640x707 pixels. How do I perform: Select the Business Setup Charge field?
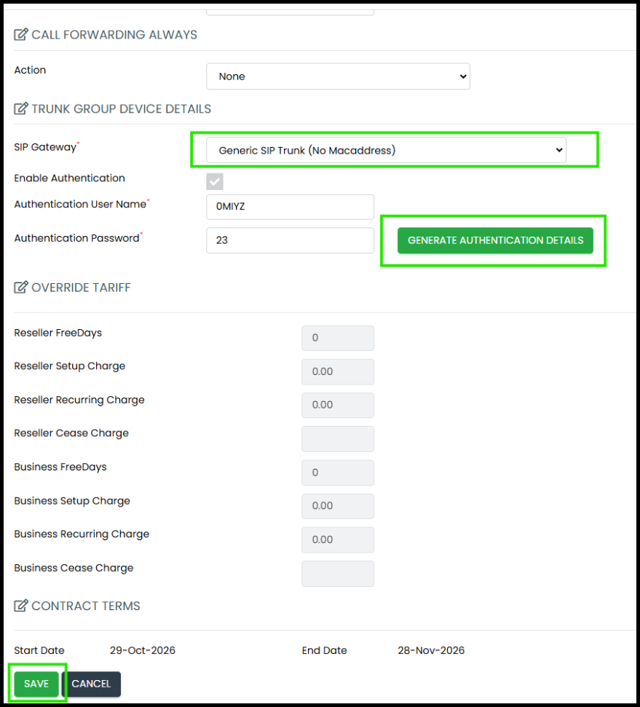pyautogui.click(x=338, y=506)
